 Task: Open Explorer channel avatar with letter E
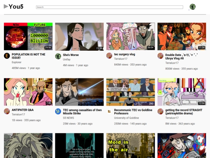[x=7, y=56]
